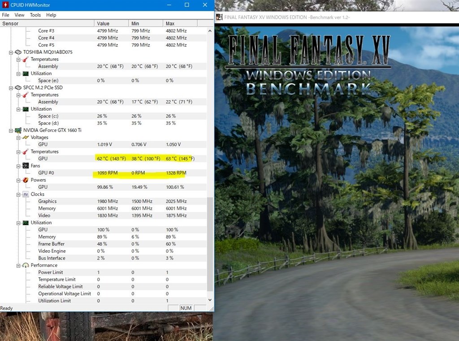Click the SPCC M.2 SSD drive icon
The width and height of the screenshot is (459, 341).
(18, 87)
